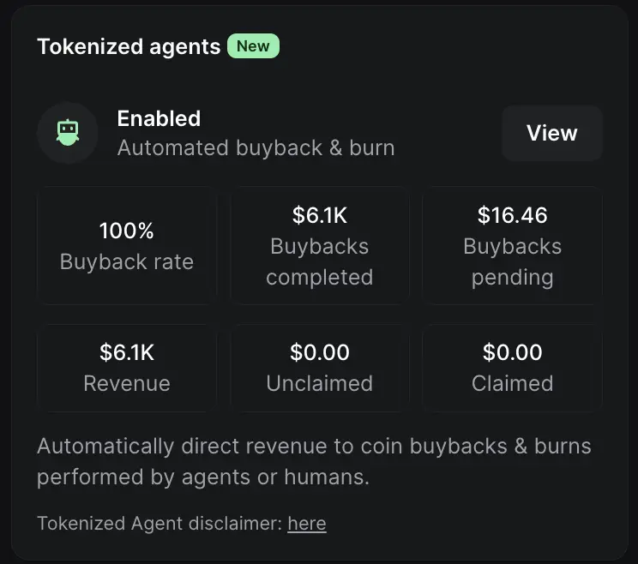
Task: Select the Buybacks completed label
Action: 319,261
